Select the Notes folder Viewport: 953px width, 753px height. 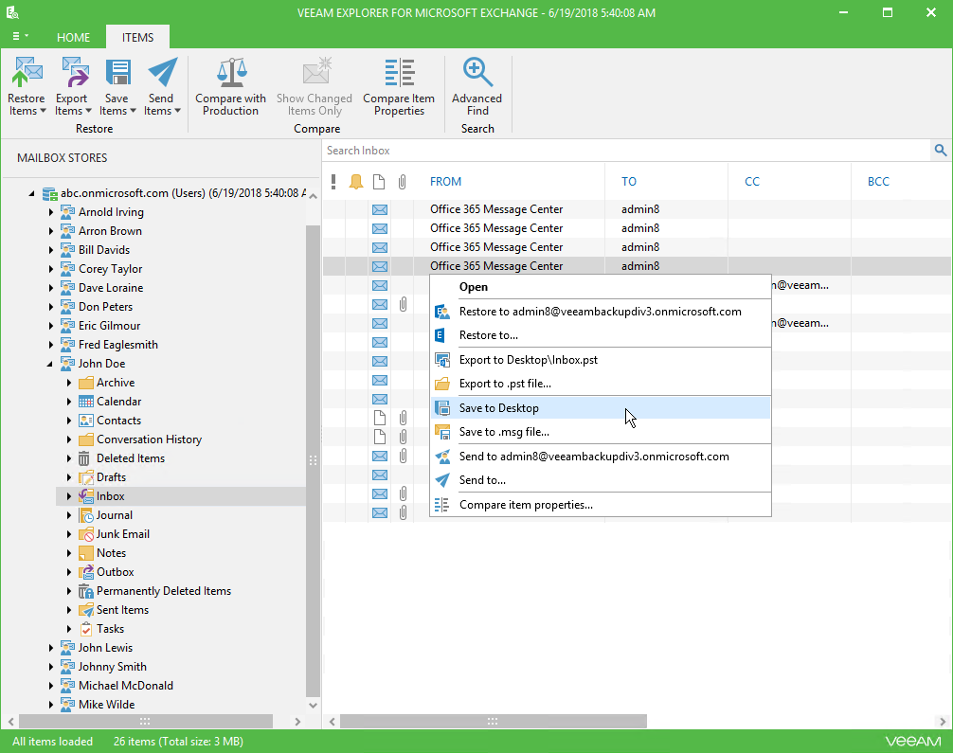(x=111, y=553)
